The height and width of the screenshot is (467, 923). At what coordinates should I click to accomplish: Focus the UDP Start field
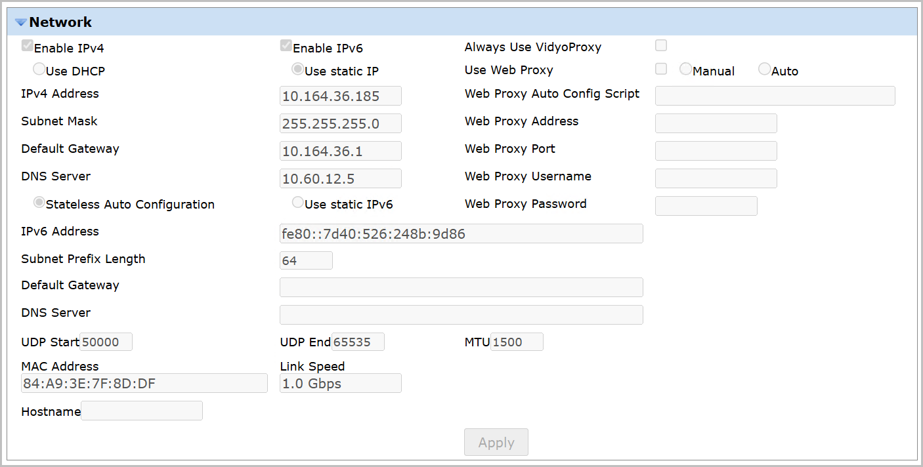106,342
